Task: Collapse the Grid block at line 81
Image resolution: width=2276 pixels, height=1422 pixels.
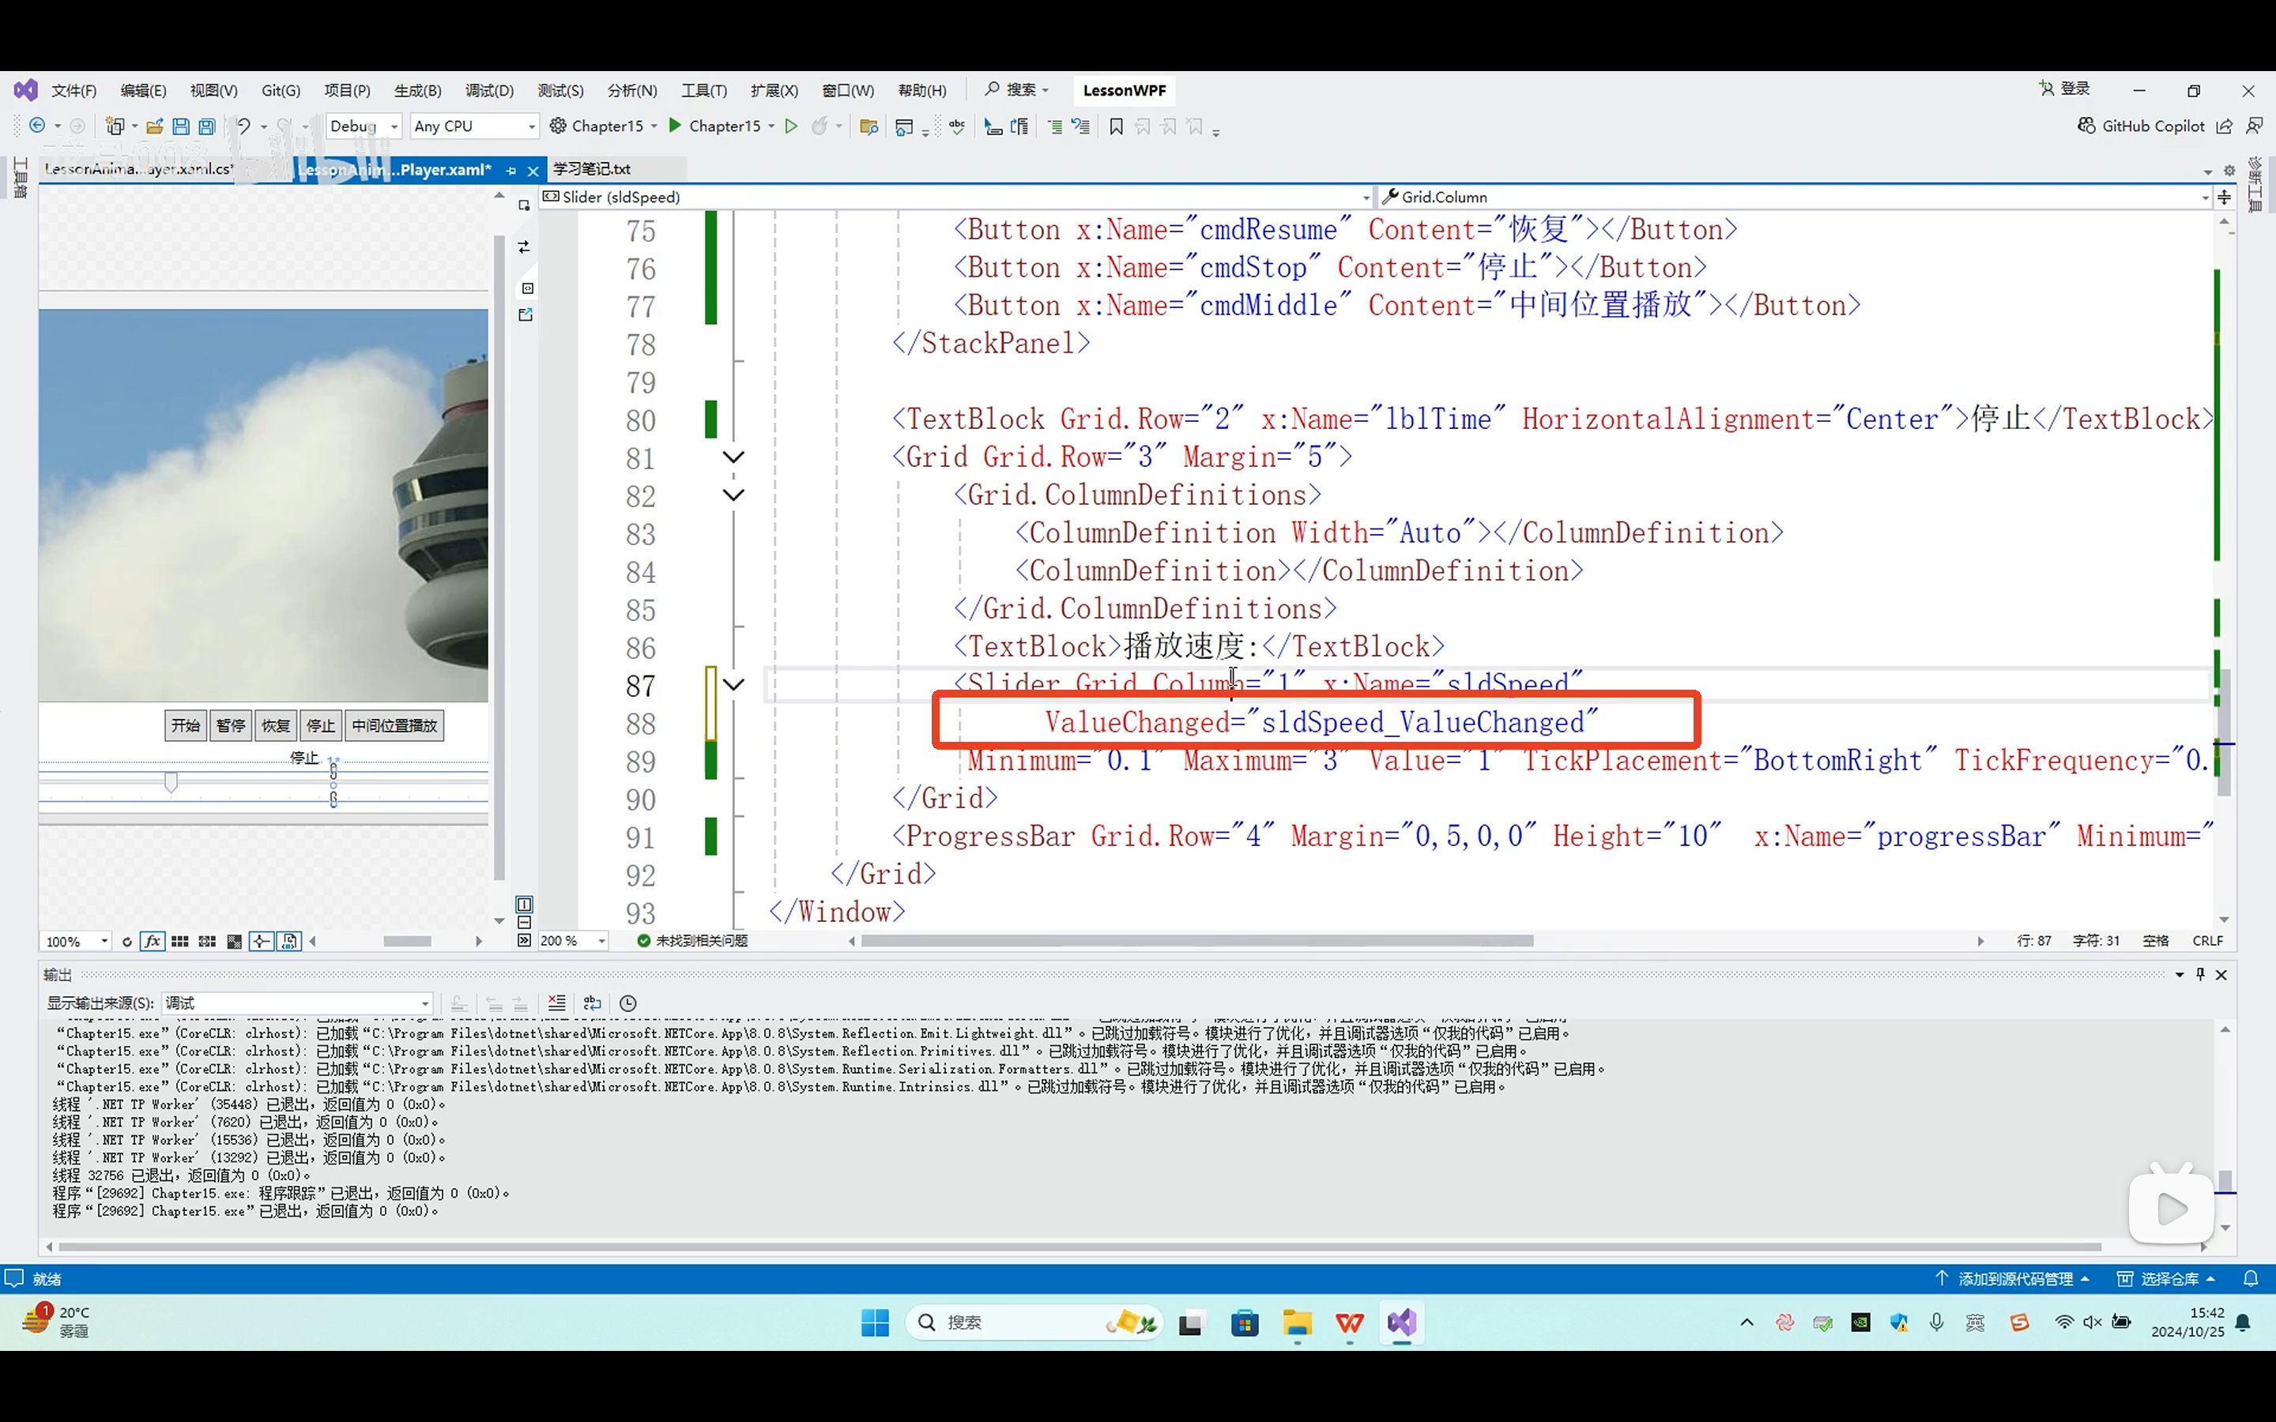Action: tap(733, 457)
